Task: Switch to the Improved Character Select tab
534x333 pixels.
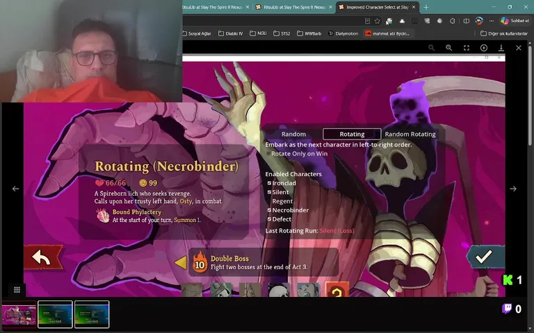Action: click(378, 7)
